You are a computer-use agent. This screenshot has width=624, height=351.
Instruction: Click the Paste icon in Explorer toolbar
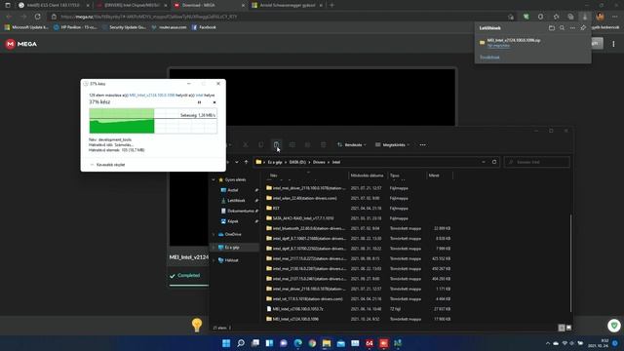277,145
